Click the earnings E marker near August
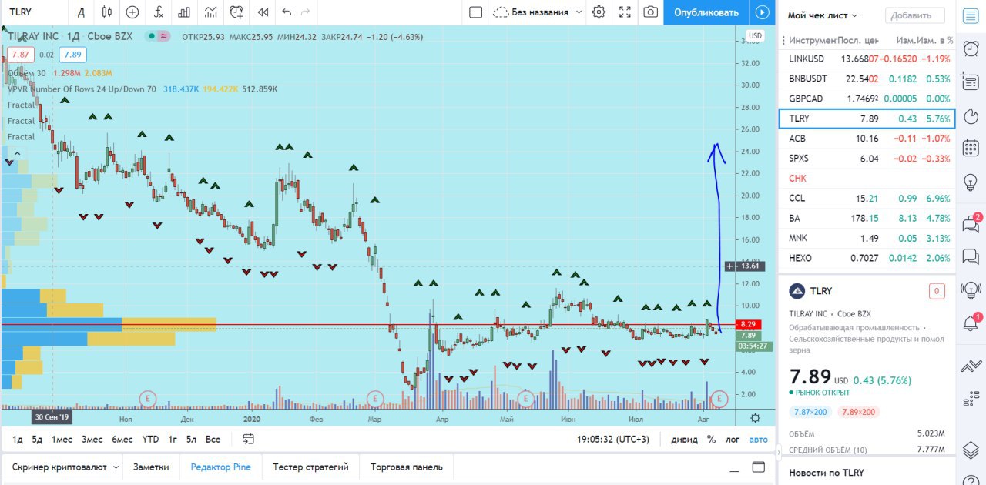Viewport: 986px width, 485px height. [x=719, y=399]
